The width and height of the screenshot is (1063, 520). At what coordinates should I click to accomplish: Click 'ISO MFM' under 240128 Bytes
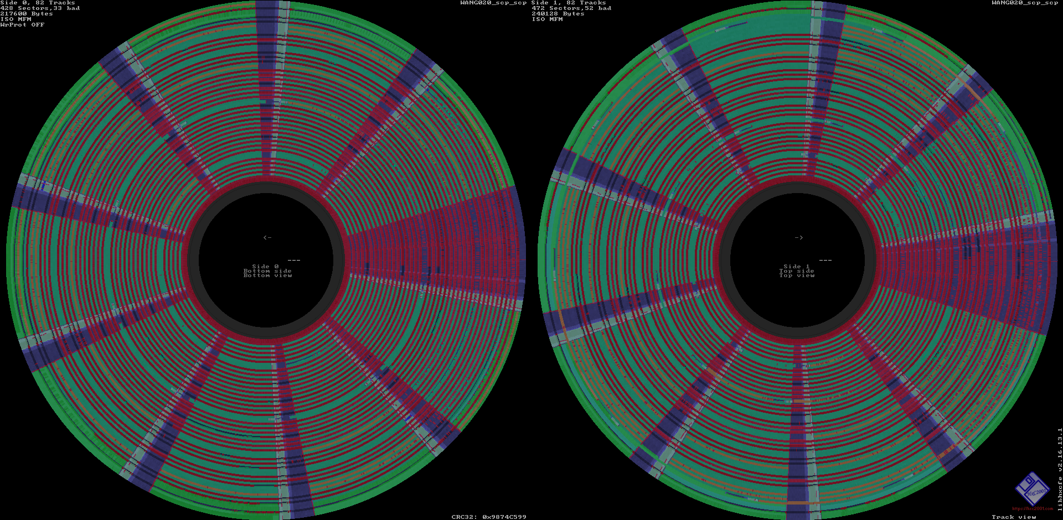pos(547,19)
